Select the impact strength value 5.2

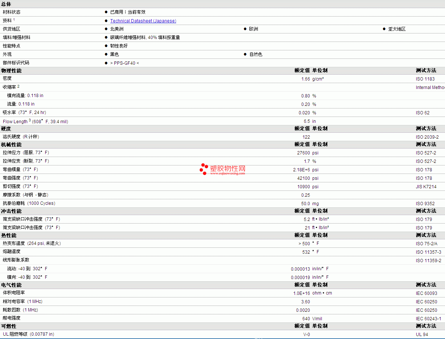(x=307, y=220)
